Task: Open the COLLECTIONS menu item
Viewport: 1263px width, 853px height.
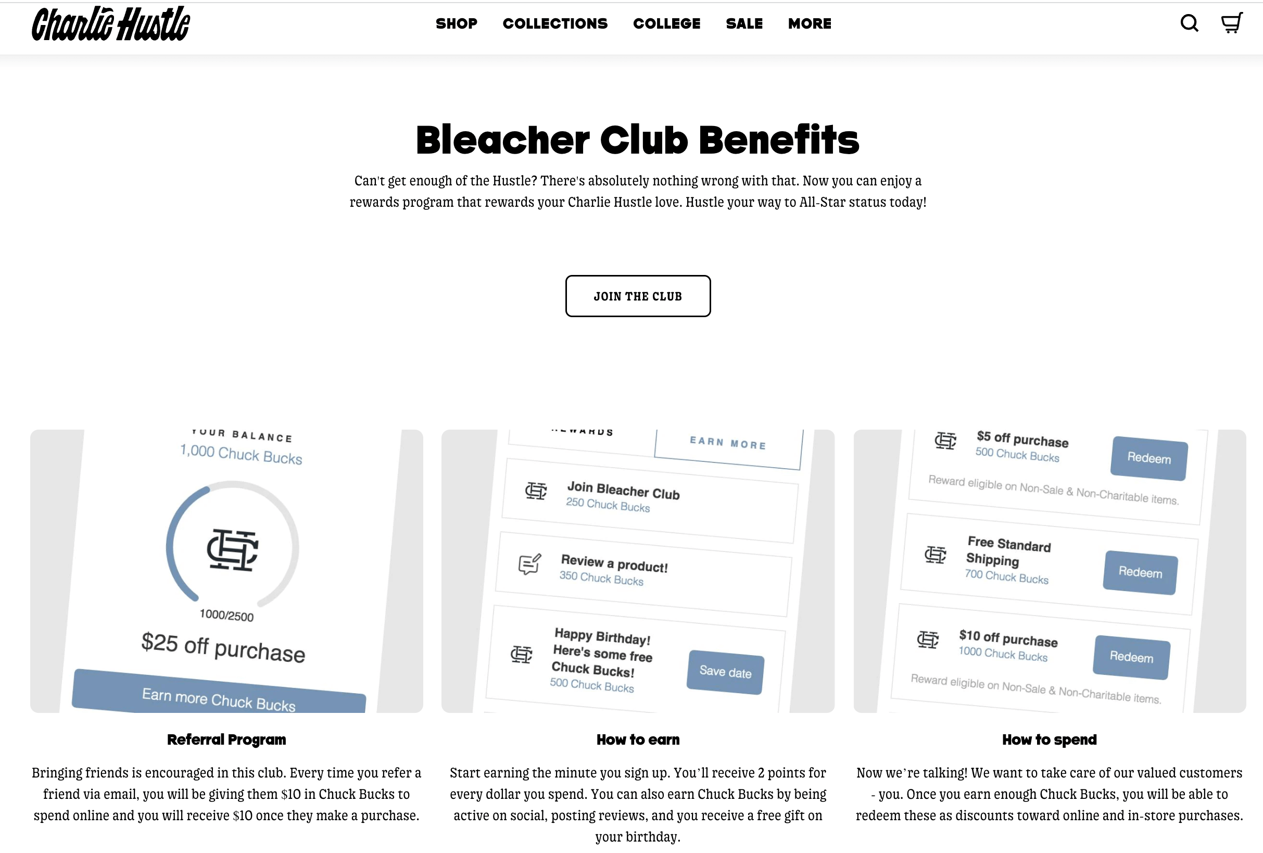Action: tap(555, 24)
